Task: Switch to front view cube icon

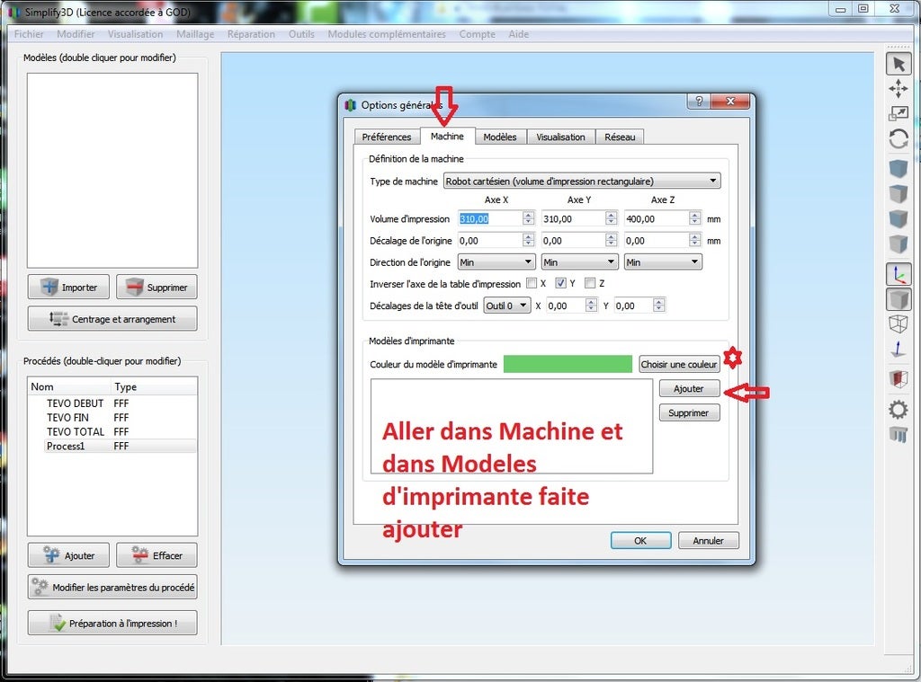Action: [899, 219]
